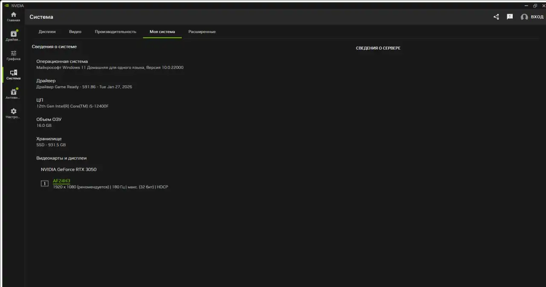Select the 16.0 GB memory value
This screenshot has width=546, height=287.
click(44, 126)
